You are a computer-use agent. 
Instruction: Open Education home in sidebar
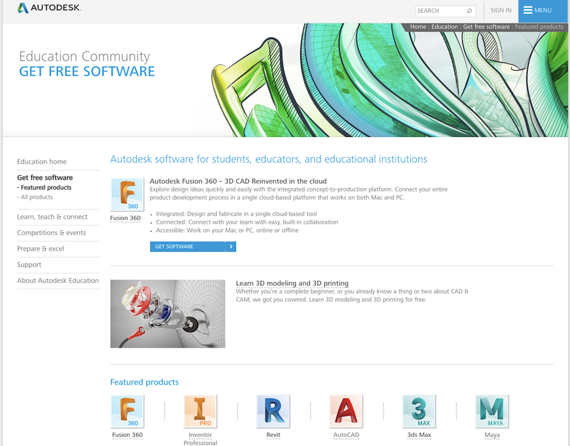(42, 162)
